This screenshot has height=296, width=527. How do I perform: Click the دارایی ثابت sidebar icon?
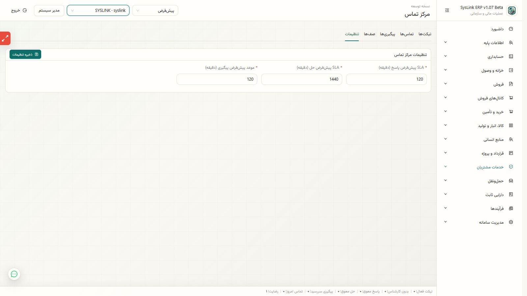pyautogui.click(x=511, y=195)
